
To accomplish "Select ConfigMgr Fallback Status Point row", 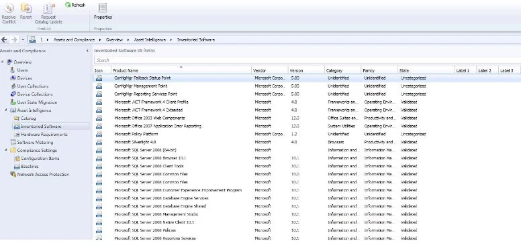I will (306, 78).
